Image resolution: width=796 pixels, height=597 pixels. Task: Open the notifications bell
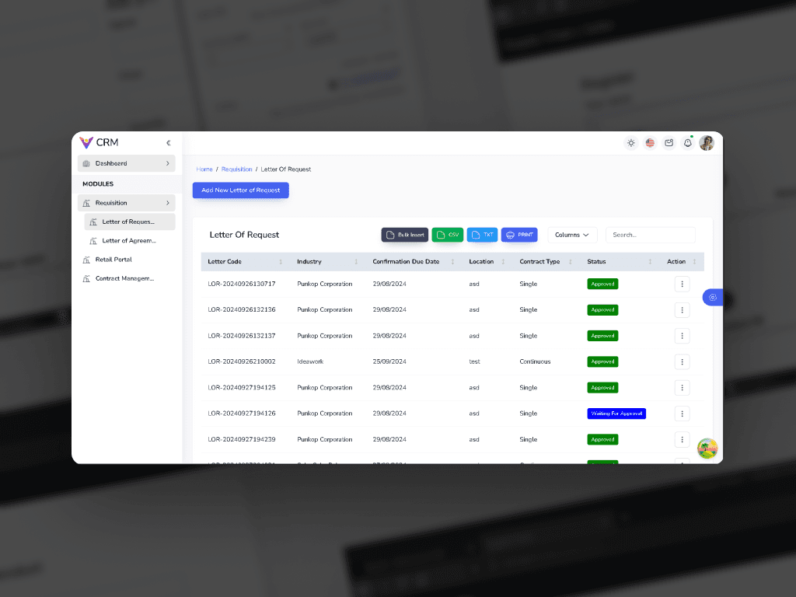click(687, 143)
